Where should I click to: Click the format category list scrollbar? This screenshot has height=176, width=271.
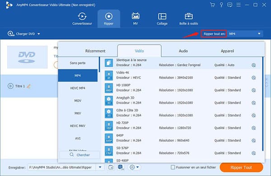coord(99,65)
